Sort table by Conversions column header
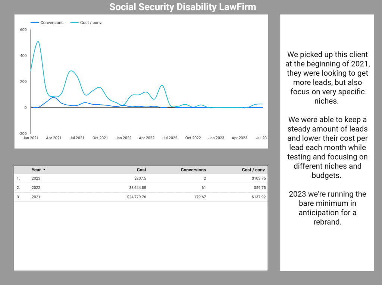Screen dimensions: 382x285 tap(193, 170)
